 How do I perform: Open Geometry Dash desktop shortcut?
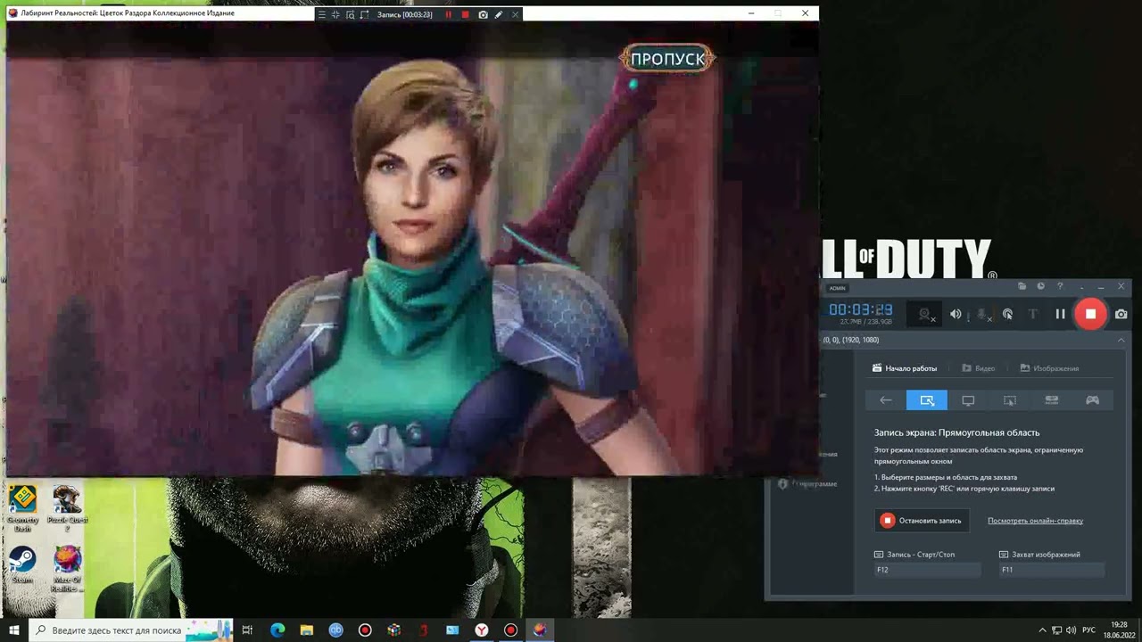(22, 508)
